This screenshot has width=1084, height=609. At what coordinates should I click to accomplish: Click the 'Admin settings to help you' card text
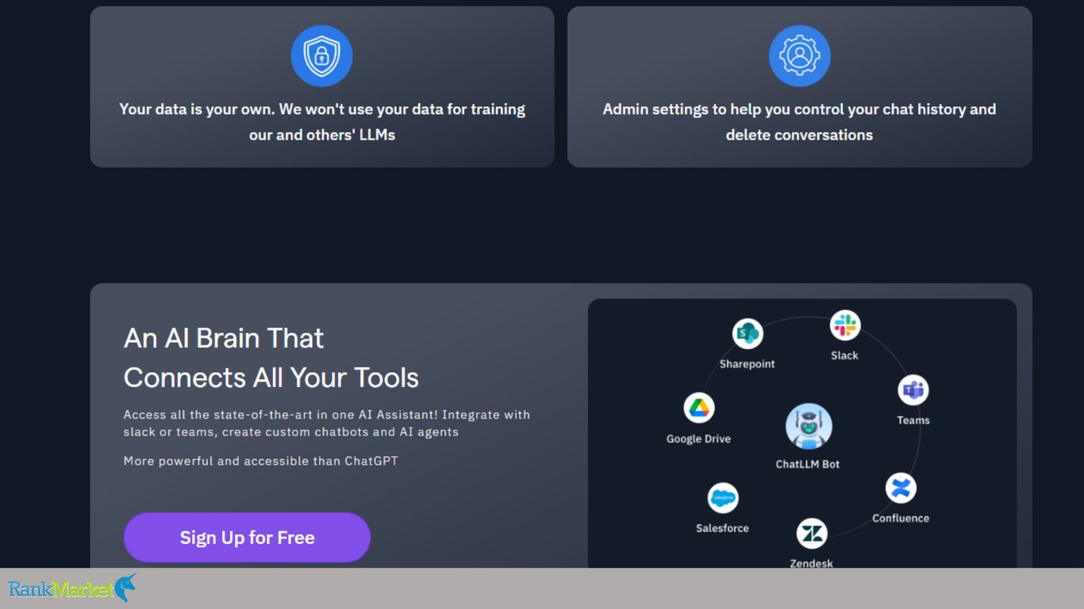tap(799, 122)
